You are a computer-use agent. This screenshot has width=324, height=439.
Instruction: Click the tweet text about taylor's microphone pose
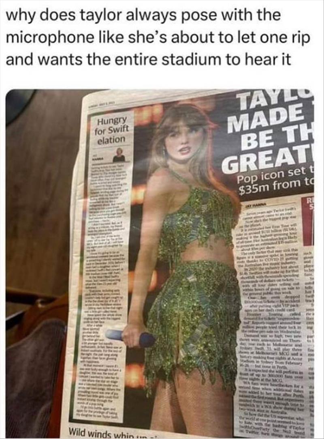coord(158,37)
